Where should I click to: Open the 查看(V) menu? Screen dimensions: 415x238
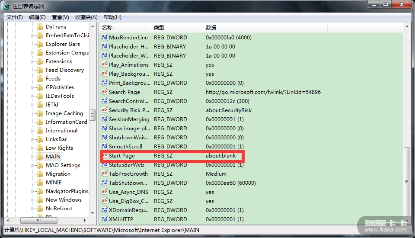pos(61,17)
